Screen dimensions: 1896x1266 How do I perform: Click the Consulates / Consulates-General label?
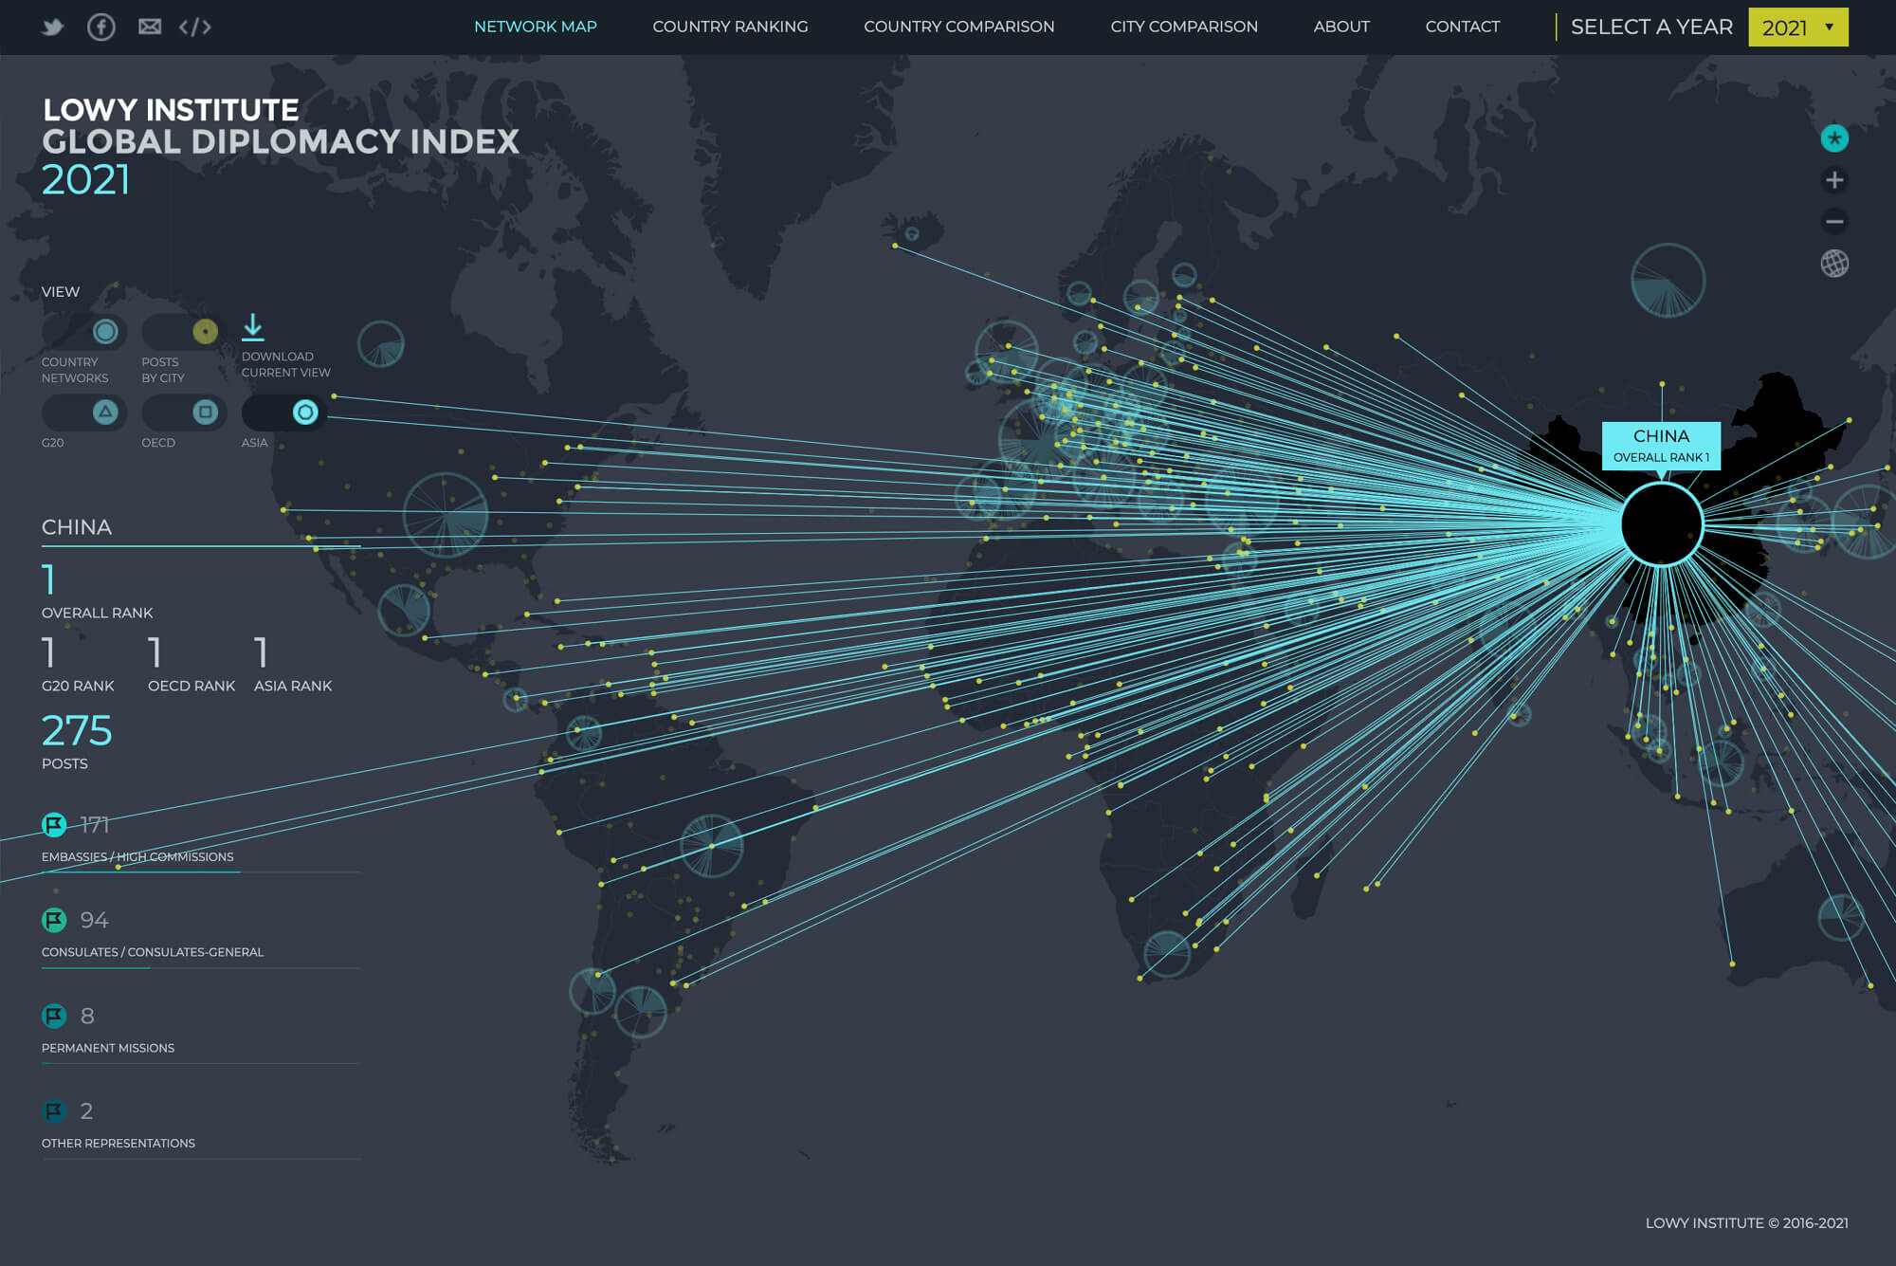(153, 952)
